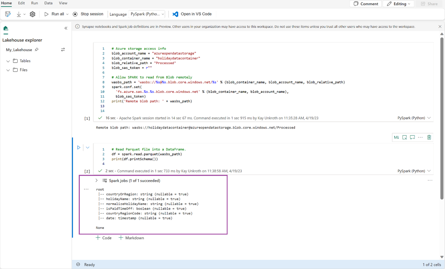The height and width of the screenshot is (269, 445).
Task: Expand the Tables folder
Action: [x=8, y=61]
